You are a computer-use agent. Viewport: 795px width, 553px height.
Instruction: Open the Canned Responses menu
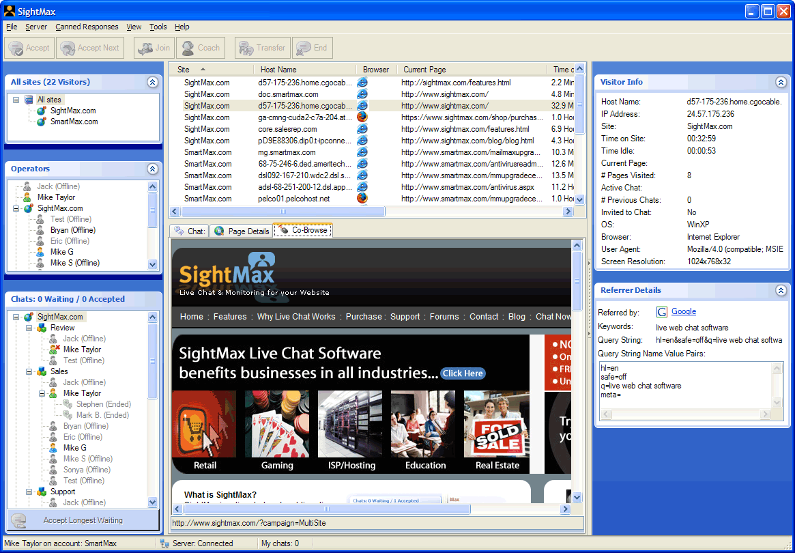point(87,27)
